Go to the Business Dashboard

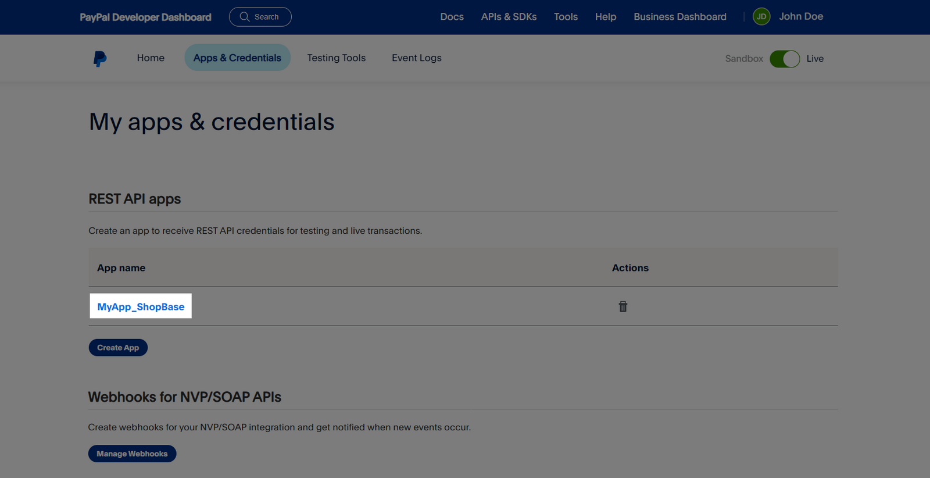tap(679, 17)
